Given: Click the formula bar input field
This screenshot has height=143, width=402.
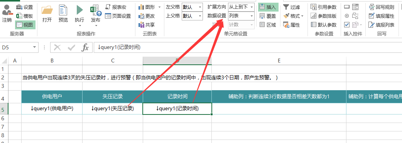Looking at the screenshot, I should coord(248,47).
